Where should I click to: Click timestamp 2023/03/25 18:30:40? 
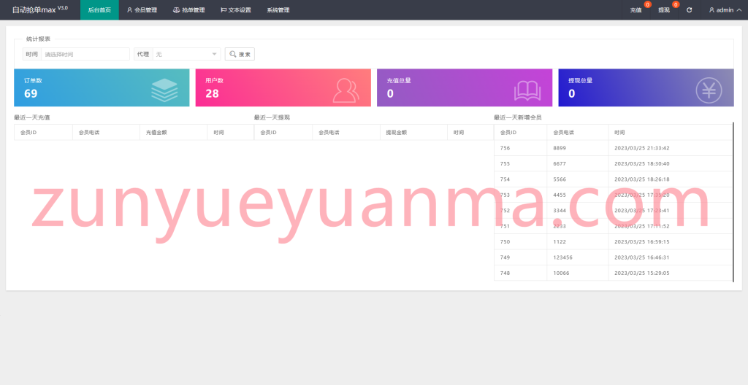click(x=641, y=164)
